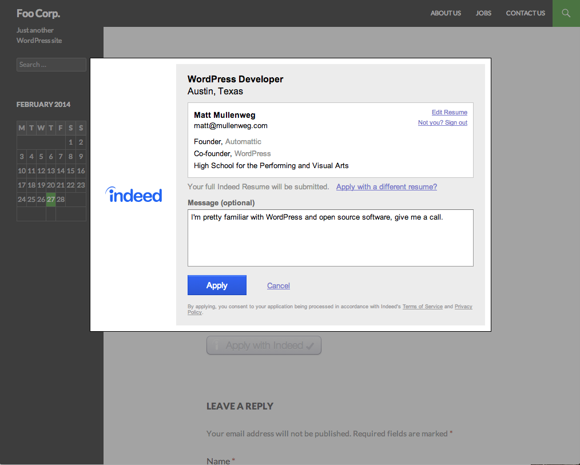Click the Automattic company link
580x465 pixels.
(x=243, y=142)
